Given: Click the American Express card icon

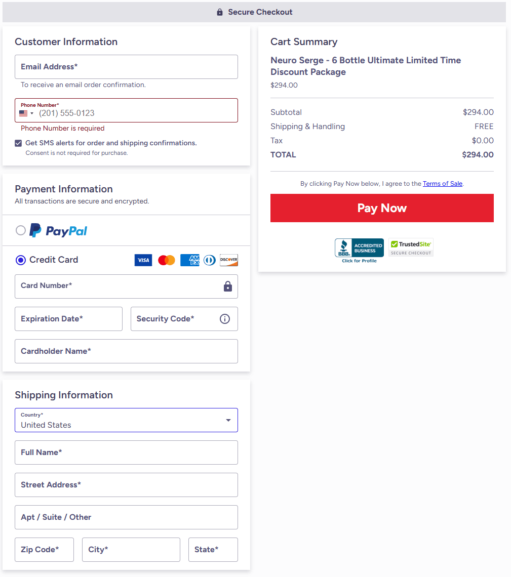Looking at the screenshot, I should click(190, 260).
